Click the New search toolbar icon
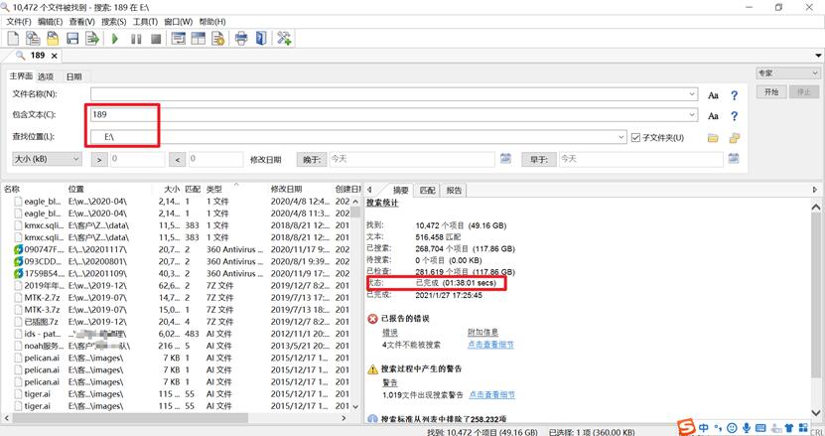 [12, 38]
